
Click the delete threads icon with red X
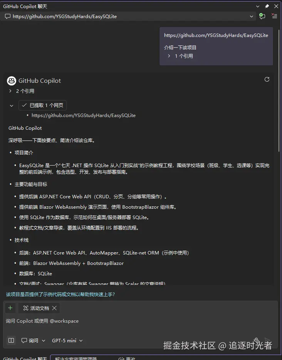coord(274,16)
